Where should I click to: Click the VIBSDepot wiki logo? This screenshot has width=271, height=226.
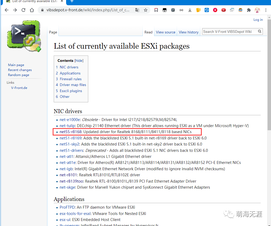click(x=24, y=36)
